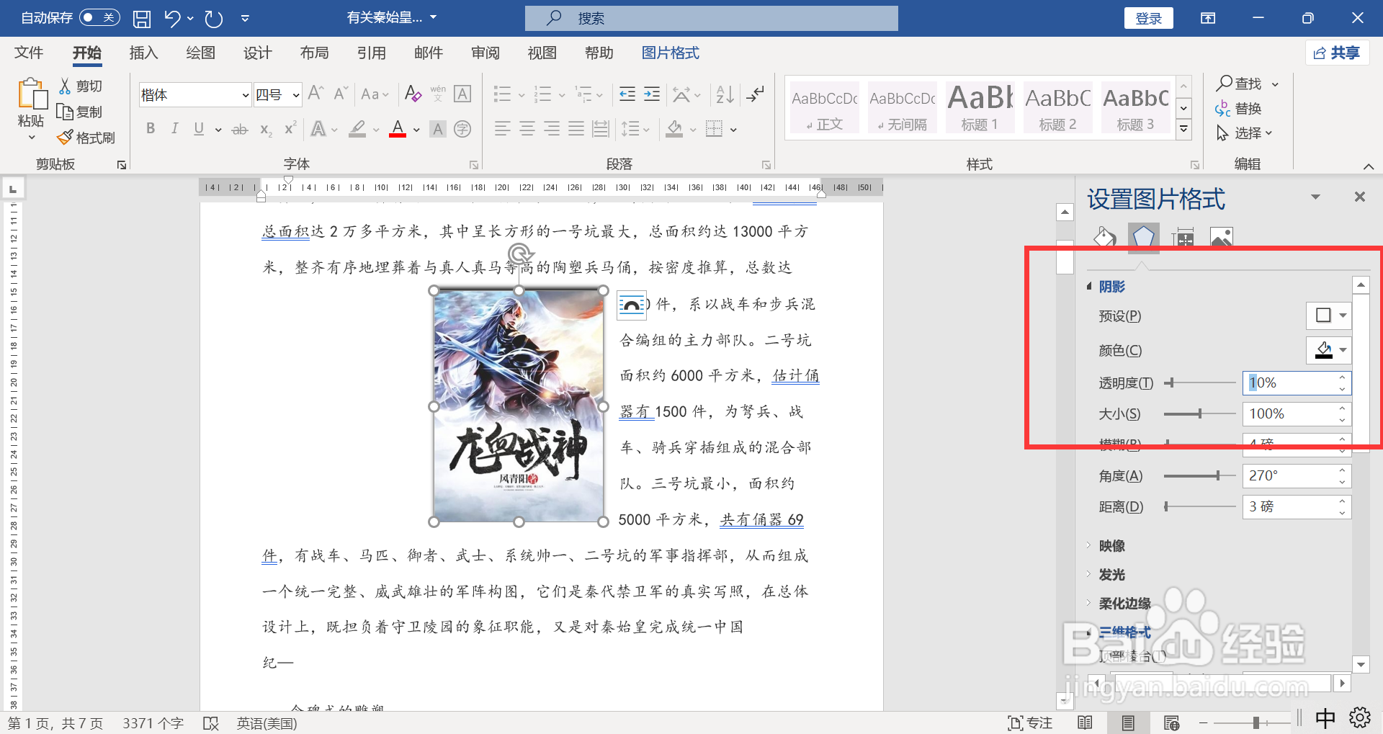Toggle the AutoSave switch
The width and height of the screenshot is (1383, 734).
[99, 18]
